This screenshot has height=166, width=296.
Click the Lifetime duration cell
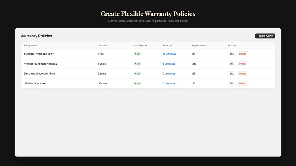coord(102,83)
